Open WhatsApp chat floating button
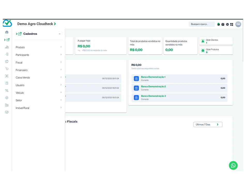 click(233, 165)
